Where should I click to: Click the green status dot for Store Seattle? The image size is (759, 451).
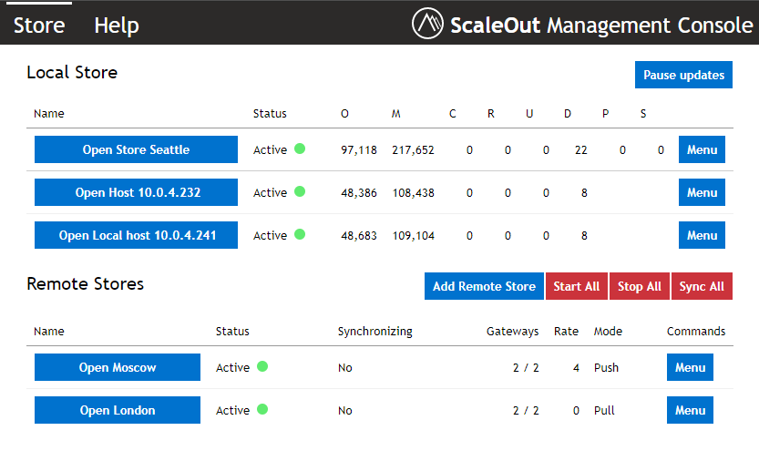[x=300, y=149]
